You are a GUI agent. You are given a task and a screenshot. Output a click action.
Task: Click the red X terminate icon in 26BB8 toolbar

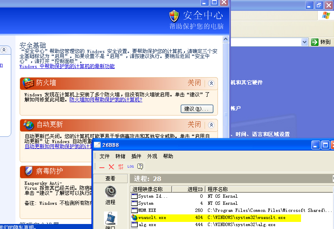pyautogui.click(x=111, y=167)
